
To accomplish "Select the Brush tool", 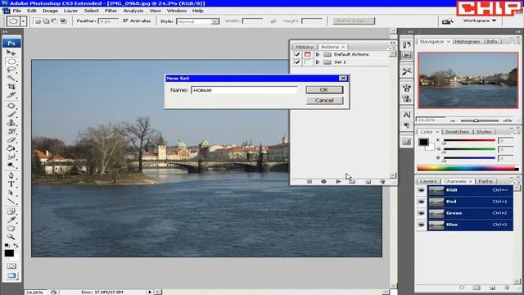I will pyautogui.click(x=11, y=115).
